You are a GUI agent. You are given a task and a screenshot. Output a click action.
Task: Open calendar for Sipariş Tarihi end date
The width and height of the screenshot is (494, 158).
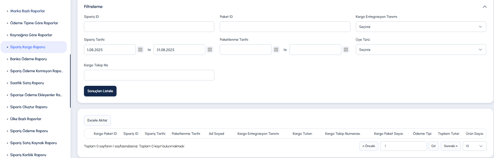[210, 50]
